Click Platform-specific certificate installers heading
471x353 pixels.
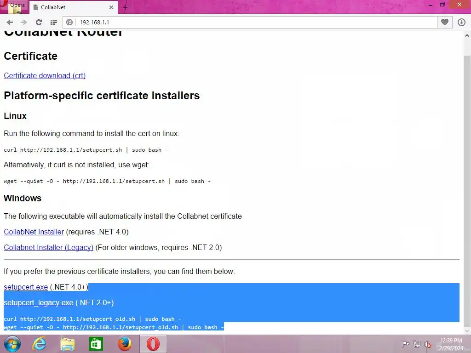[x=102, y=96]
